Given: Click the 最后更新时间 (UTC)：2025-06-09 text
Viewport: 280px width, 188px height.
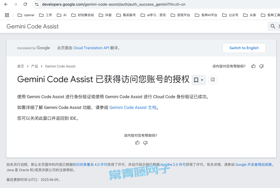Looking at the screenshot, I should click(x=33, y=180).
